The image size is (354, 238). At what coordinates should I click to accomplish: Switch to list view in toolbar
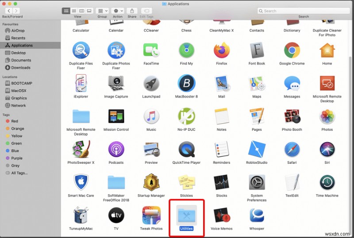coord(74,11)
